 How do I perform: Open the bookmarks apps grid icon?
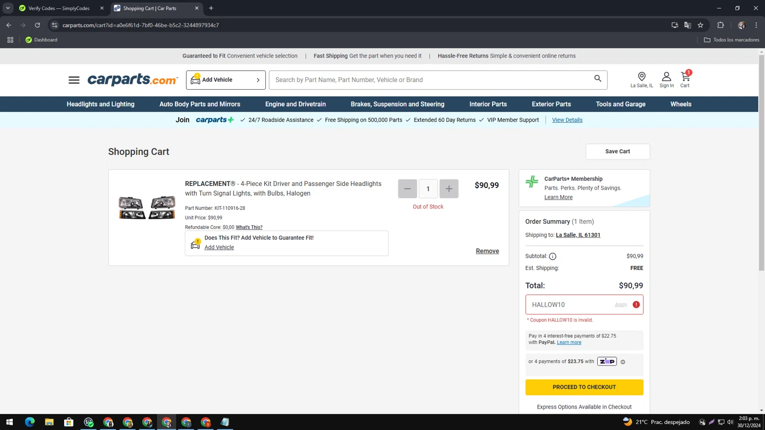tap(10, 40)
